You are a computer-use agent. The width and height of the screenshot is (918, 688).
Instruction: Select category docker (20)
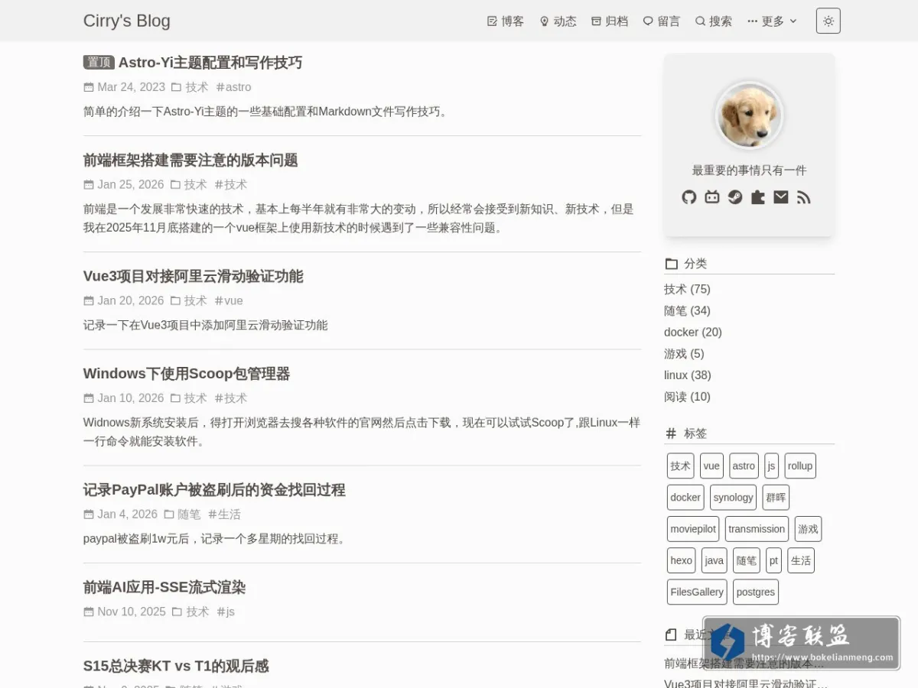[693, 332]
